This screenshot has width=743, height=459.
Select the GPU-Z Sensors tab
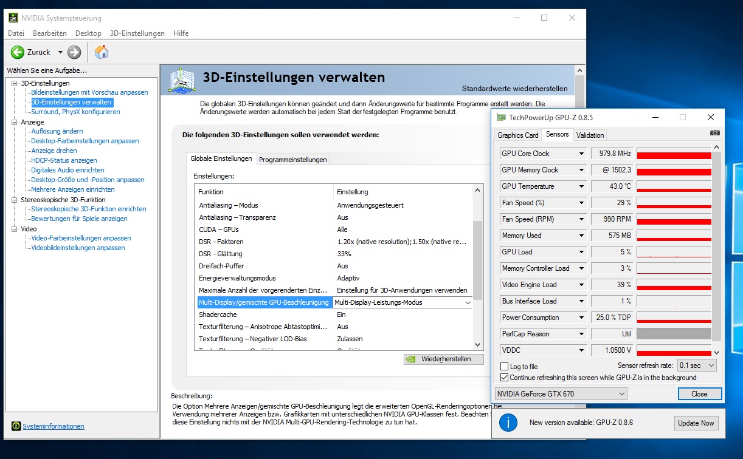(x=557, y=134)
